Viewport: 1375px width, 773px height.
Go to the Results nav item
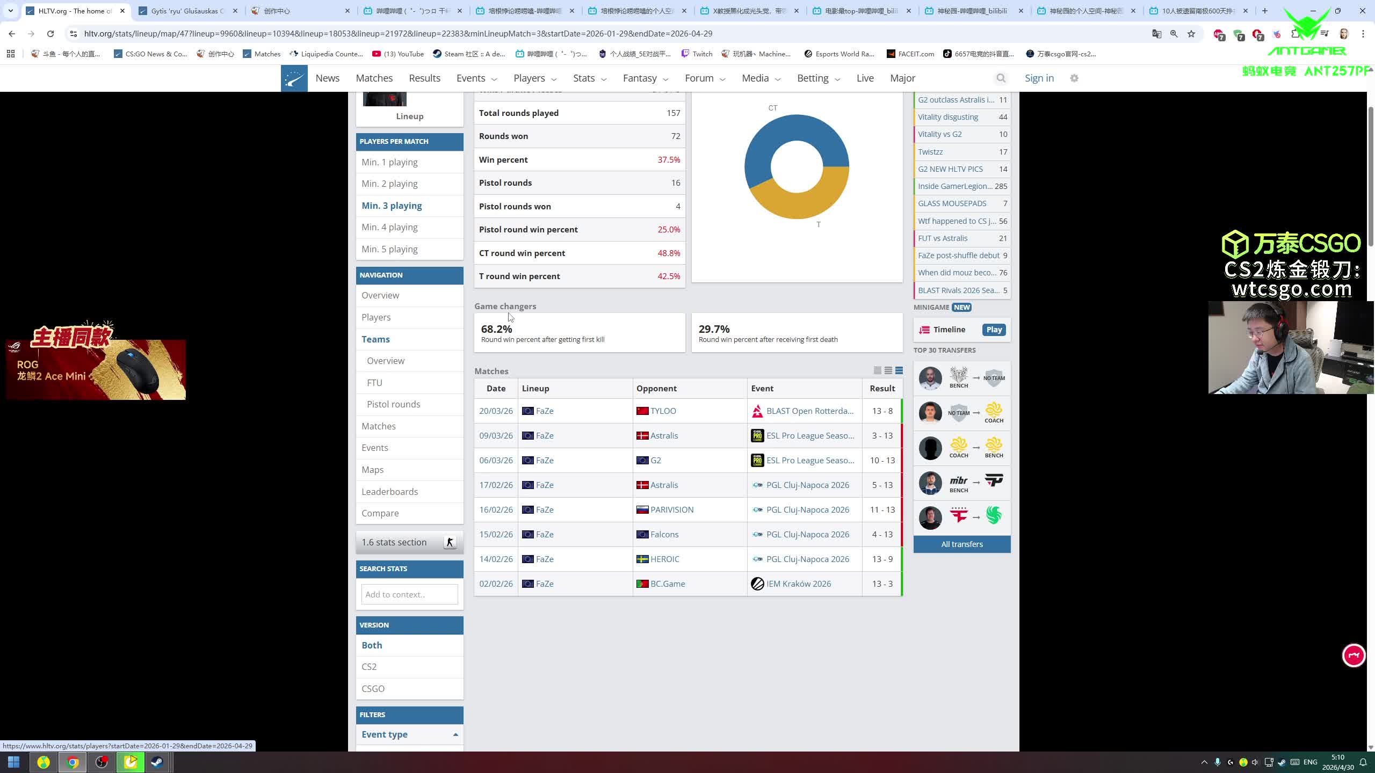tap(424, 78)
